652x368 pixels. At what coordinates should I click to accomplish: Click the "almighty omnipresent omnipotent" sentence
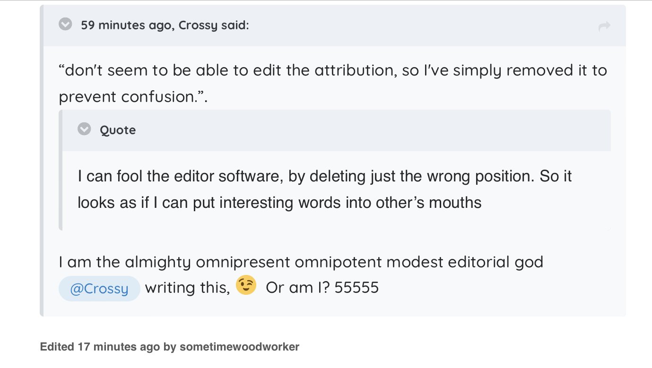point(301,262)
